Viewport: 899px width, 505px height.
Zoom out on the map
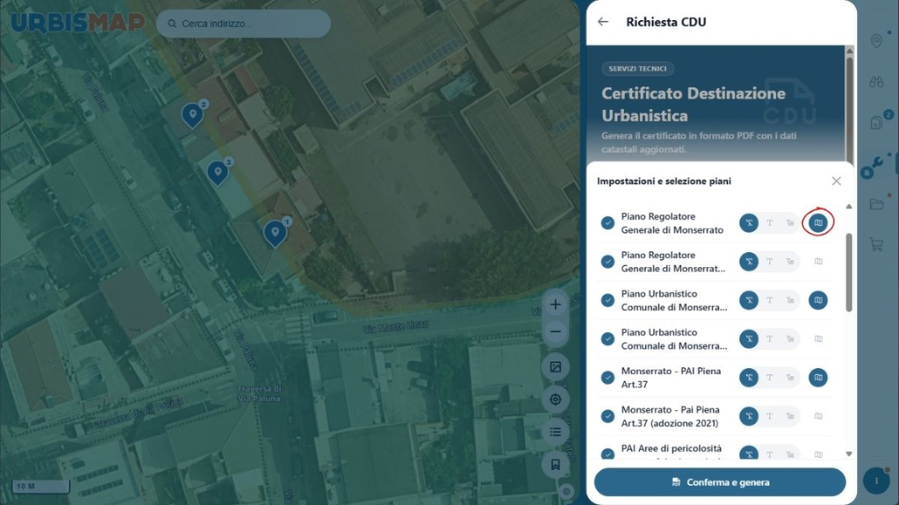[555, 332]
